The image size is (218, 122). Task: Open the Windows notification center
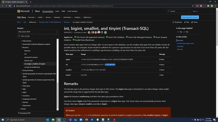[x=214, y=120]
